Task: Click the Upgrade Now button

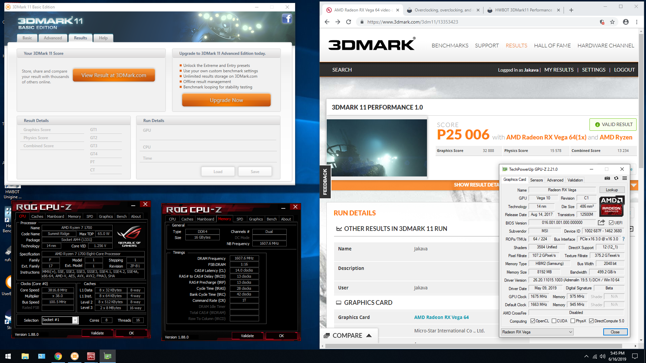Action: [226, 100]
